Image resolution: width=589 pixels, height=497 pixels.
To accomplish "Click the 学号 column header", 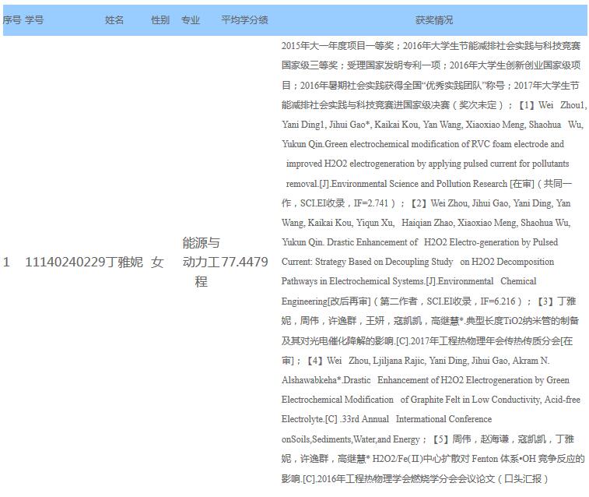I will 34,20.
